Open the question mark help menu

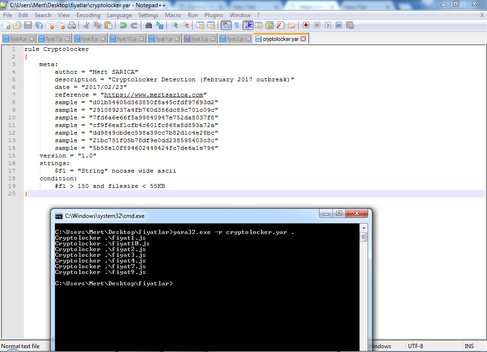pos(258,15)
